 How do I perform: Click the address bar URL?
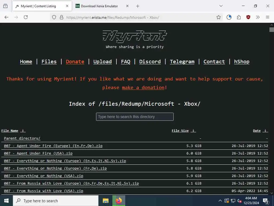tap(113, 17)
